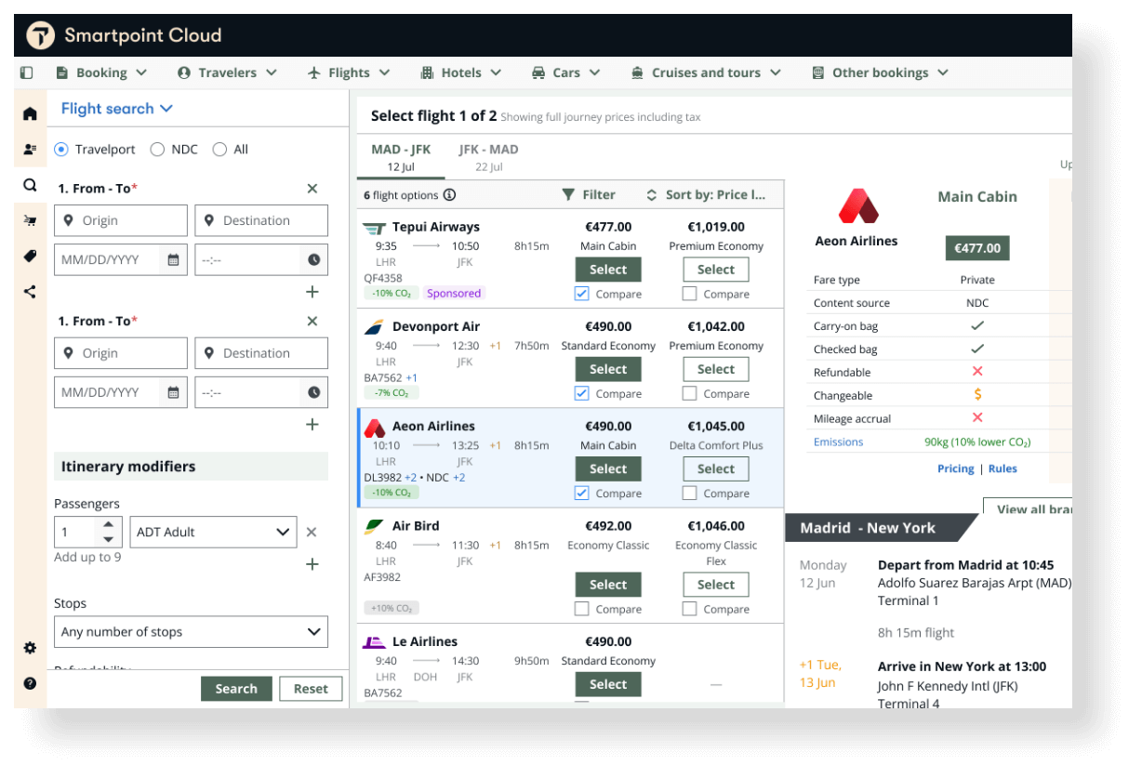Choose the NDC content source radio button

[160, 149]
